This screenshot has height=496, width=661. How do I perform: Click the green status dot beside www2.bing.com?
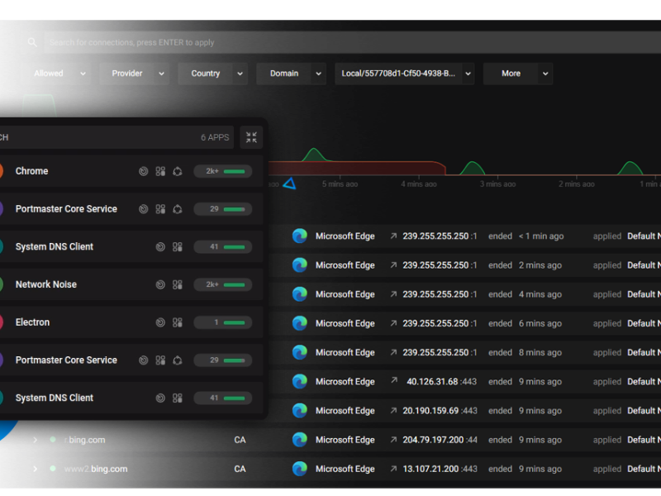pyautogui.click(x=53, y=469)
